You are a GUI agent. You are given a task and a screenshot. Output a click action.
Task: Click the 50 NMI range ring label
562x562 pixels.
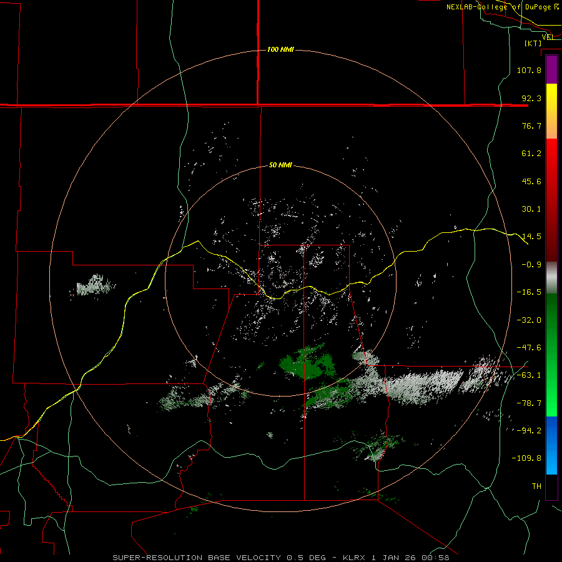pyautogui.click(x=280, y=165)
